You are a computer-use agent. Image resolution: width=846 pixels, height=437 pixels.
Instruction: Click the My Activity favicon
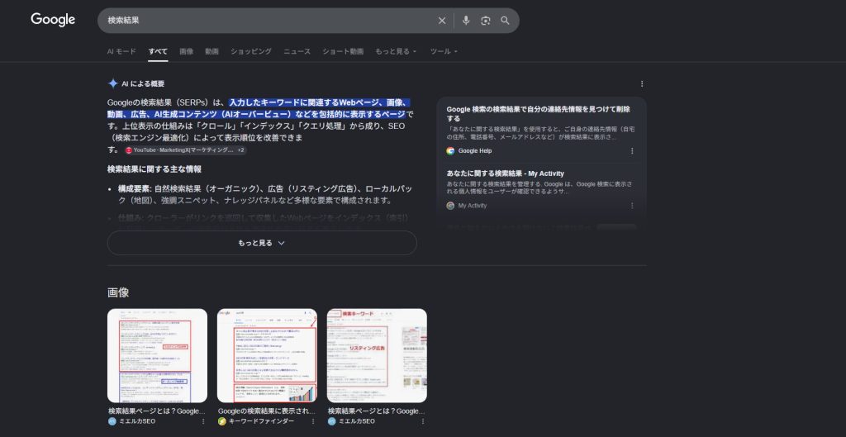[450, 206]
